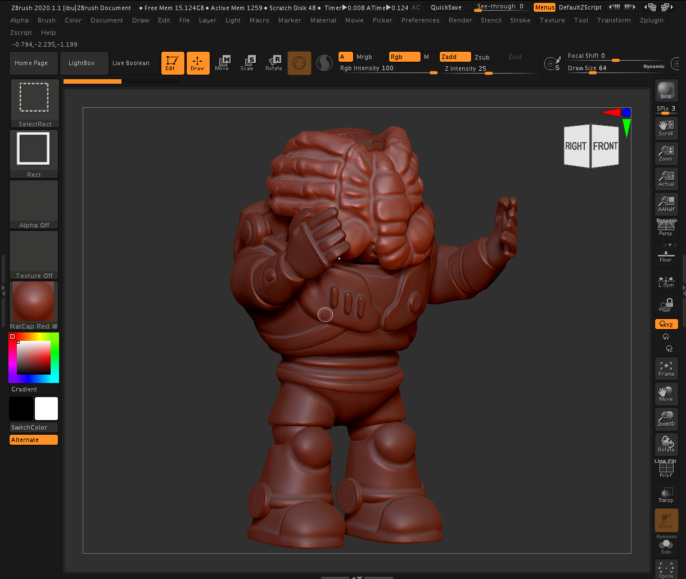Click the BPR render icon

coord(666,91)
